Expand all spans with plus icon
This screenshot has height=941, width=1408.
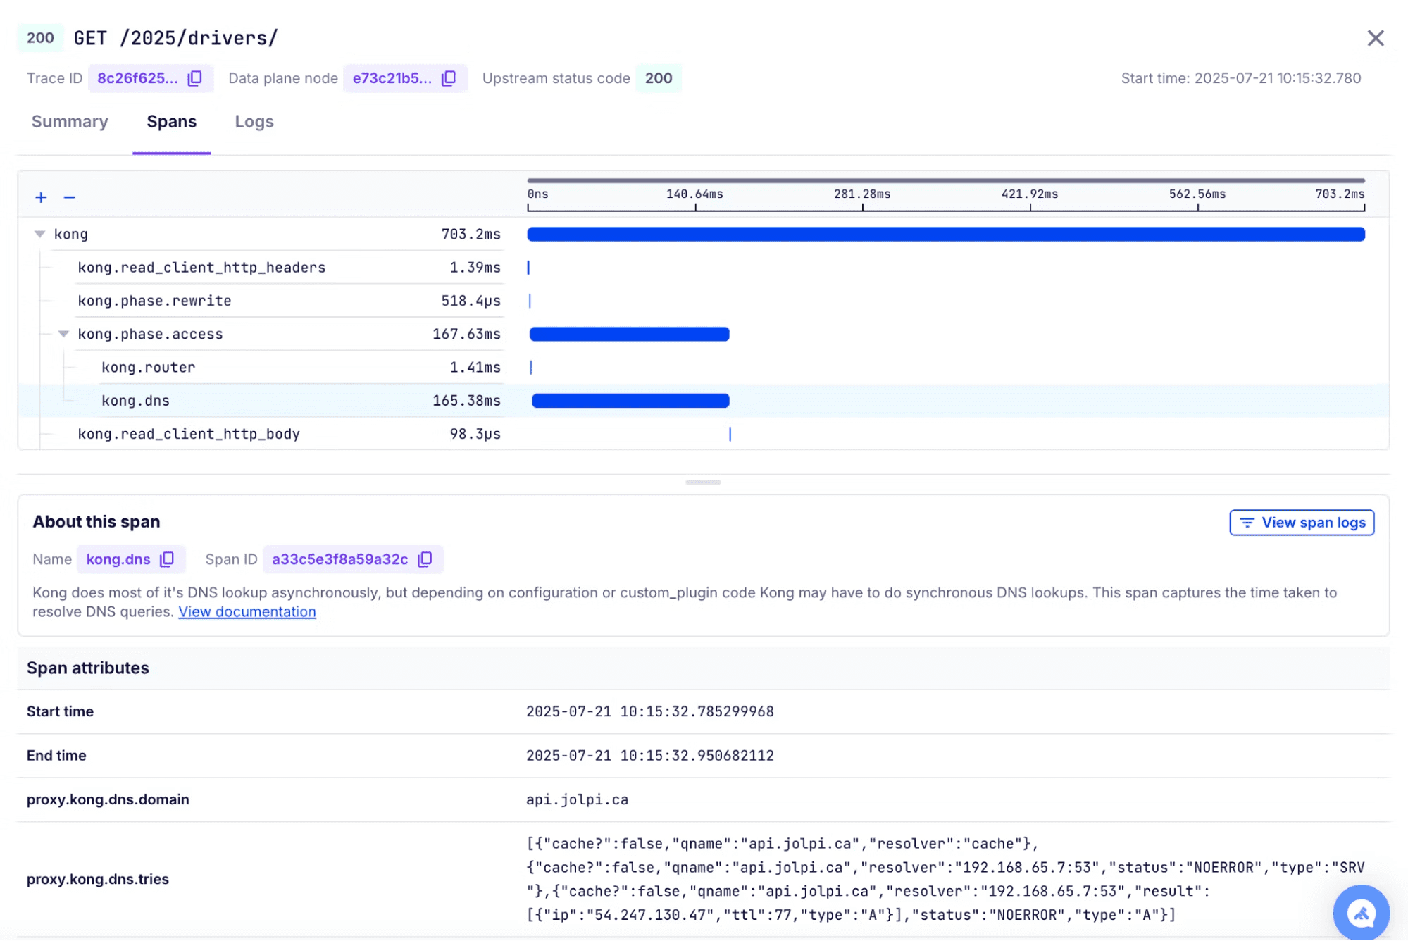pyautogui.click(x=41, y=197)
